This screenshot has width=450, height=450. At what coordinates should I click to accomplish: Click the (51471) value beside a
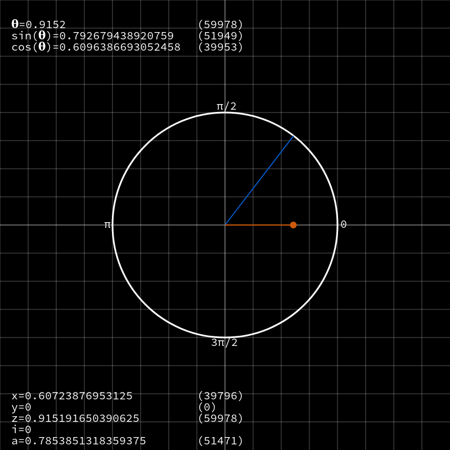coord(220,440)
